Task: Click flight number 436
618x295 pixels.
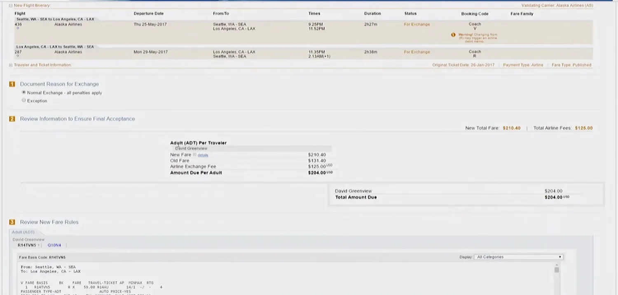Action: click(x=18, y=24)
